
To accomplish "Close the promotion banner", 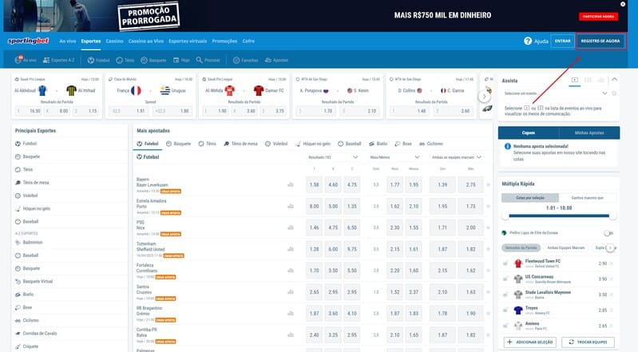I will point(623,4).
